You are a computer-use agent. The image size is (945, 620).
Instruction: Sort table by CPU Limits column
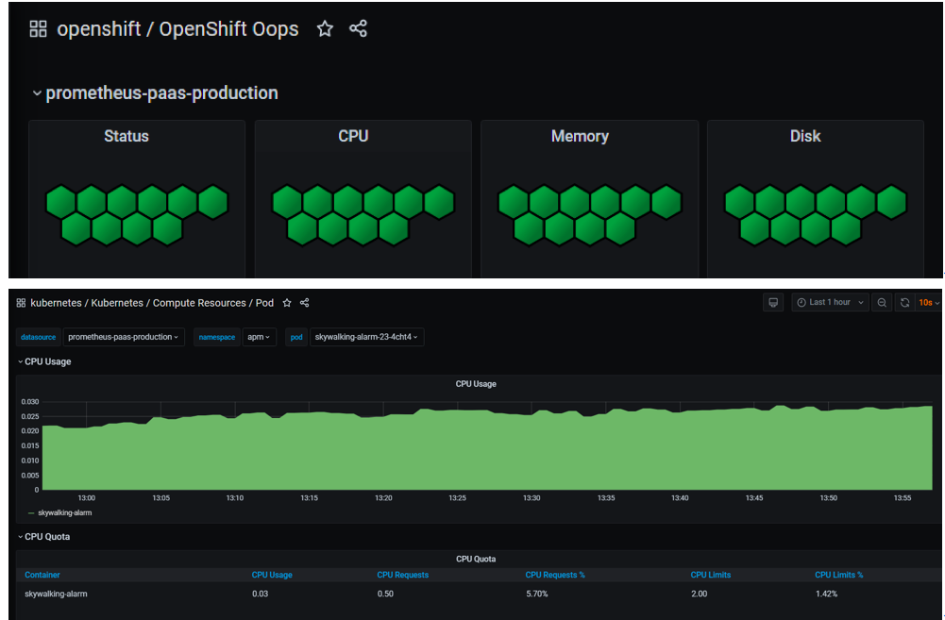coord(711,575)
